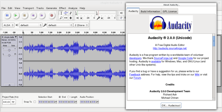Open the SourceForge.net link
Image resolution: width=222 pixels, height=112 pixels.
(163, 58)
